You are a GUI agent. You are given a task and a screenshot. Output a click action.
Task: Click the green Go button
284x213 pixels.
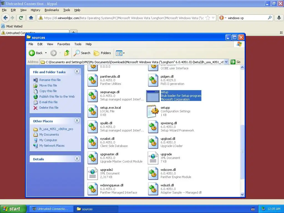click(x=235, y=62)
